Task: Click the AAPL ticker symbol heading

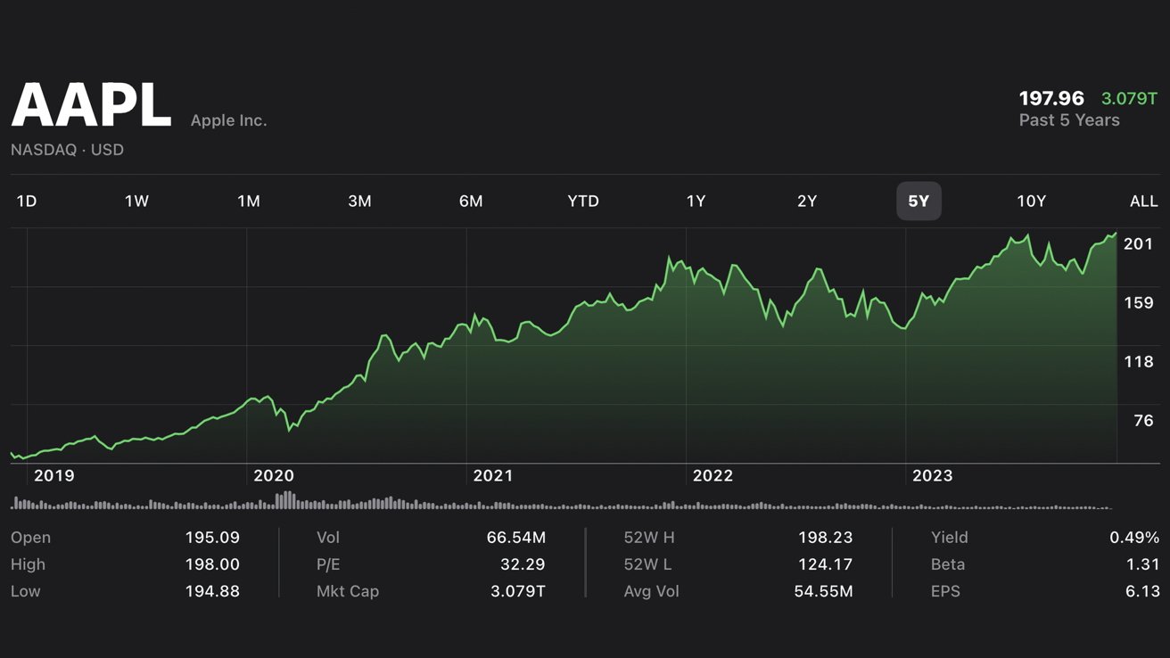Action: click(91, 106)
